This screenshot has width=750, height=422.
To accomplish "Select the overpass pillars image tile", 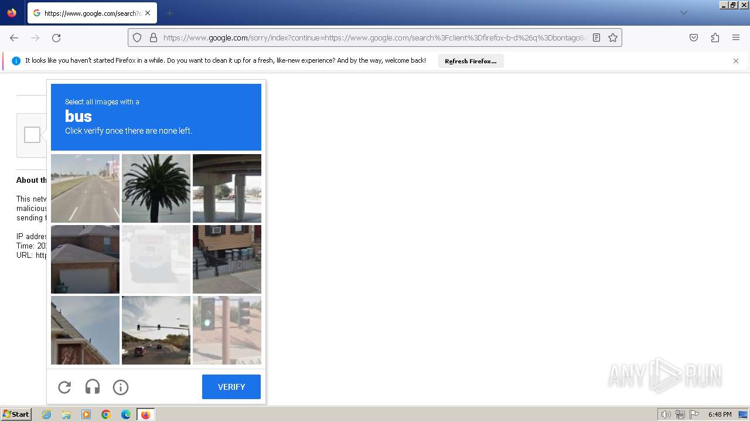I will coord(227,188).
